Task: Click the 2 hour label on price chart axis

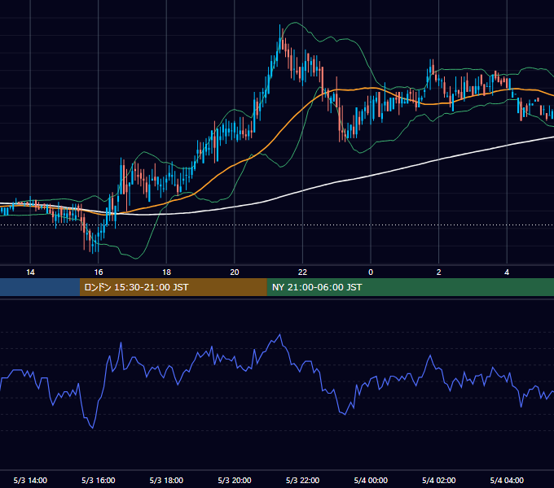Action: pos(439,272)
